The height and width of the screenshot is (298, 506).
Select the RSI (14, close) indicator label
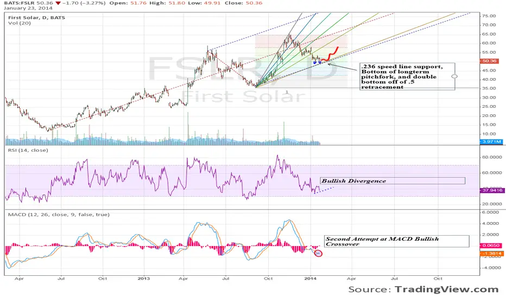click(28, 150)
